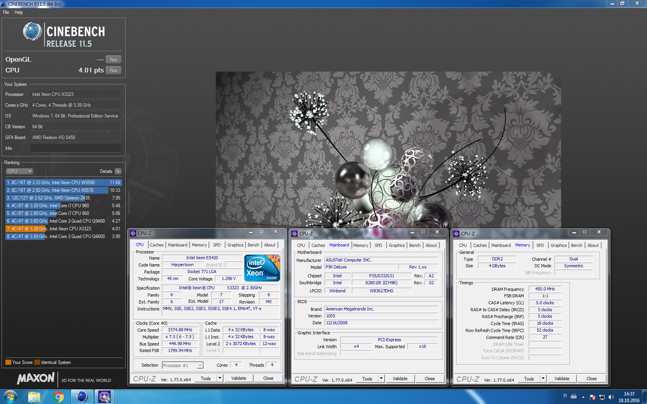Click the CPU-Z Mainboard window title icon
The image size is (647, 404).
(x=295, y=233)
